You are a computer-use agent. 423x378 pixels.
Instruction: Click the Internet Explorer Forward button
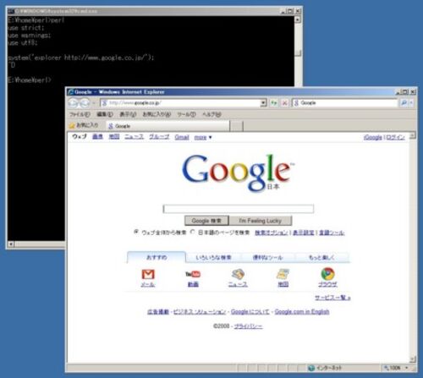tap(84, 103)
